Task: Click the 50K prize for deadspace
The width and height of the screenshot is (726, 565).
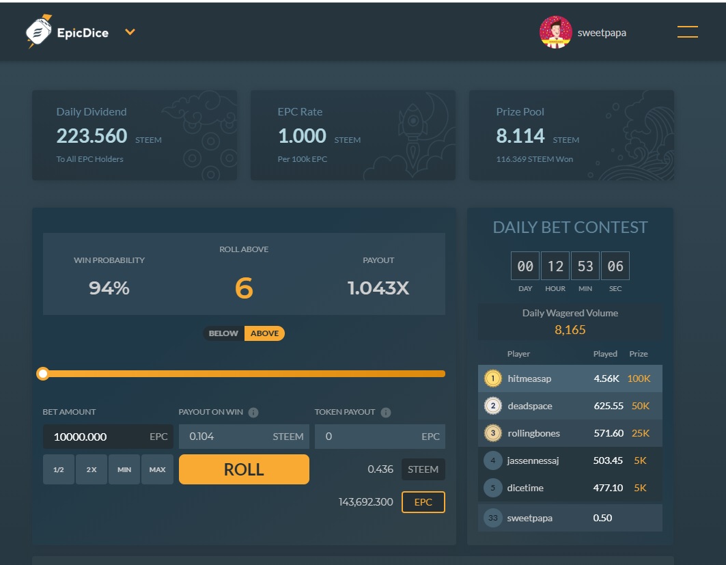Action: 641,406
